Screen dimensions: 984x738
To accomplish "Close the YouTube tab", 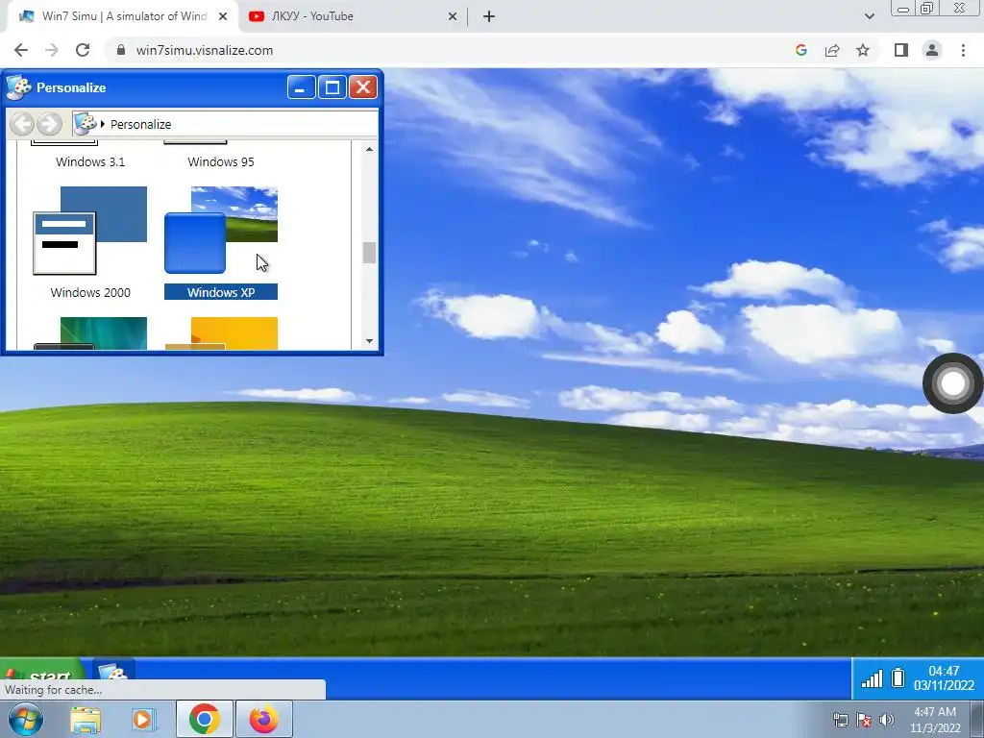I will 453,16.
